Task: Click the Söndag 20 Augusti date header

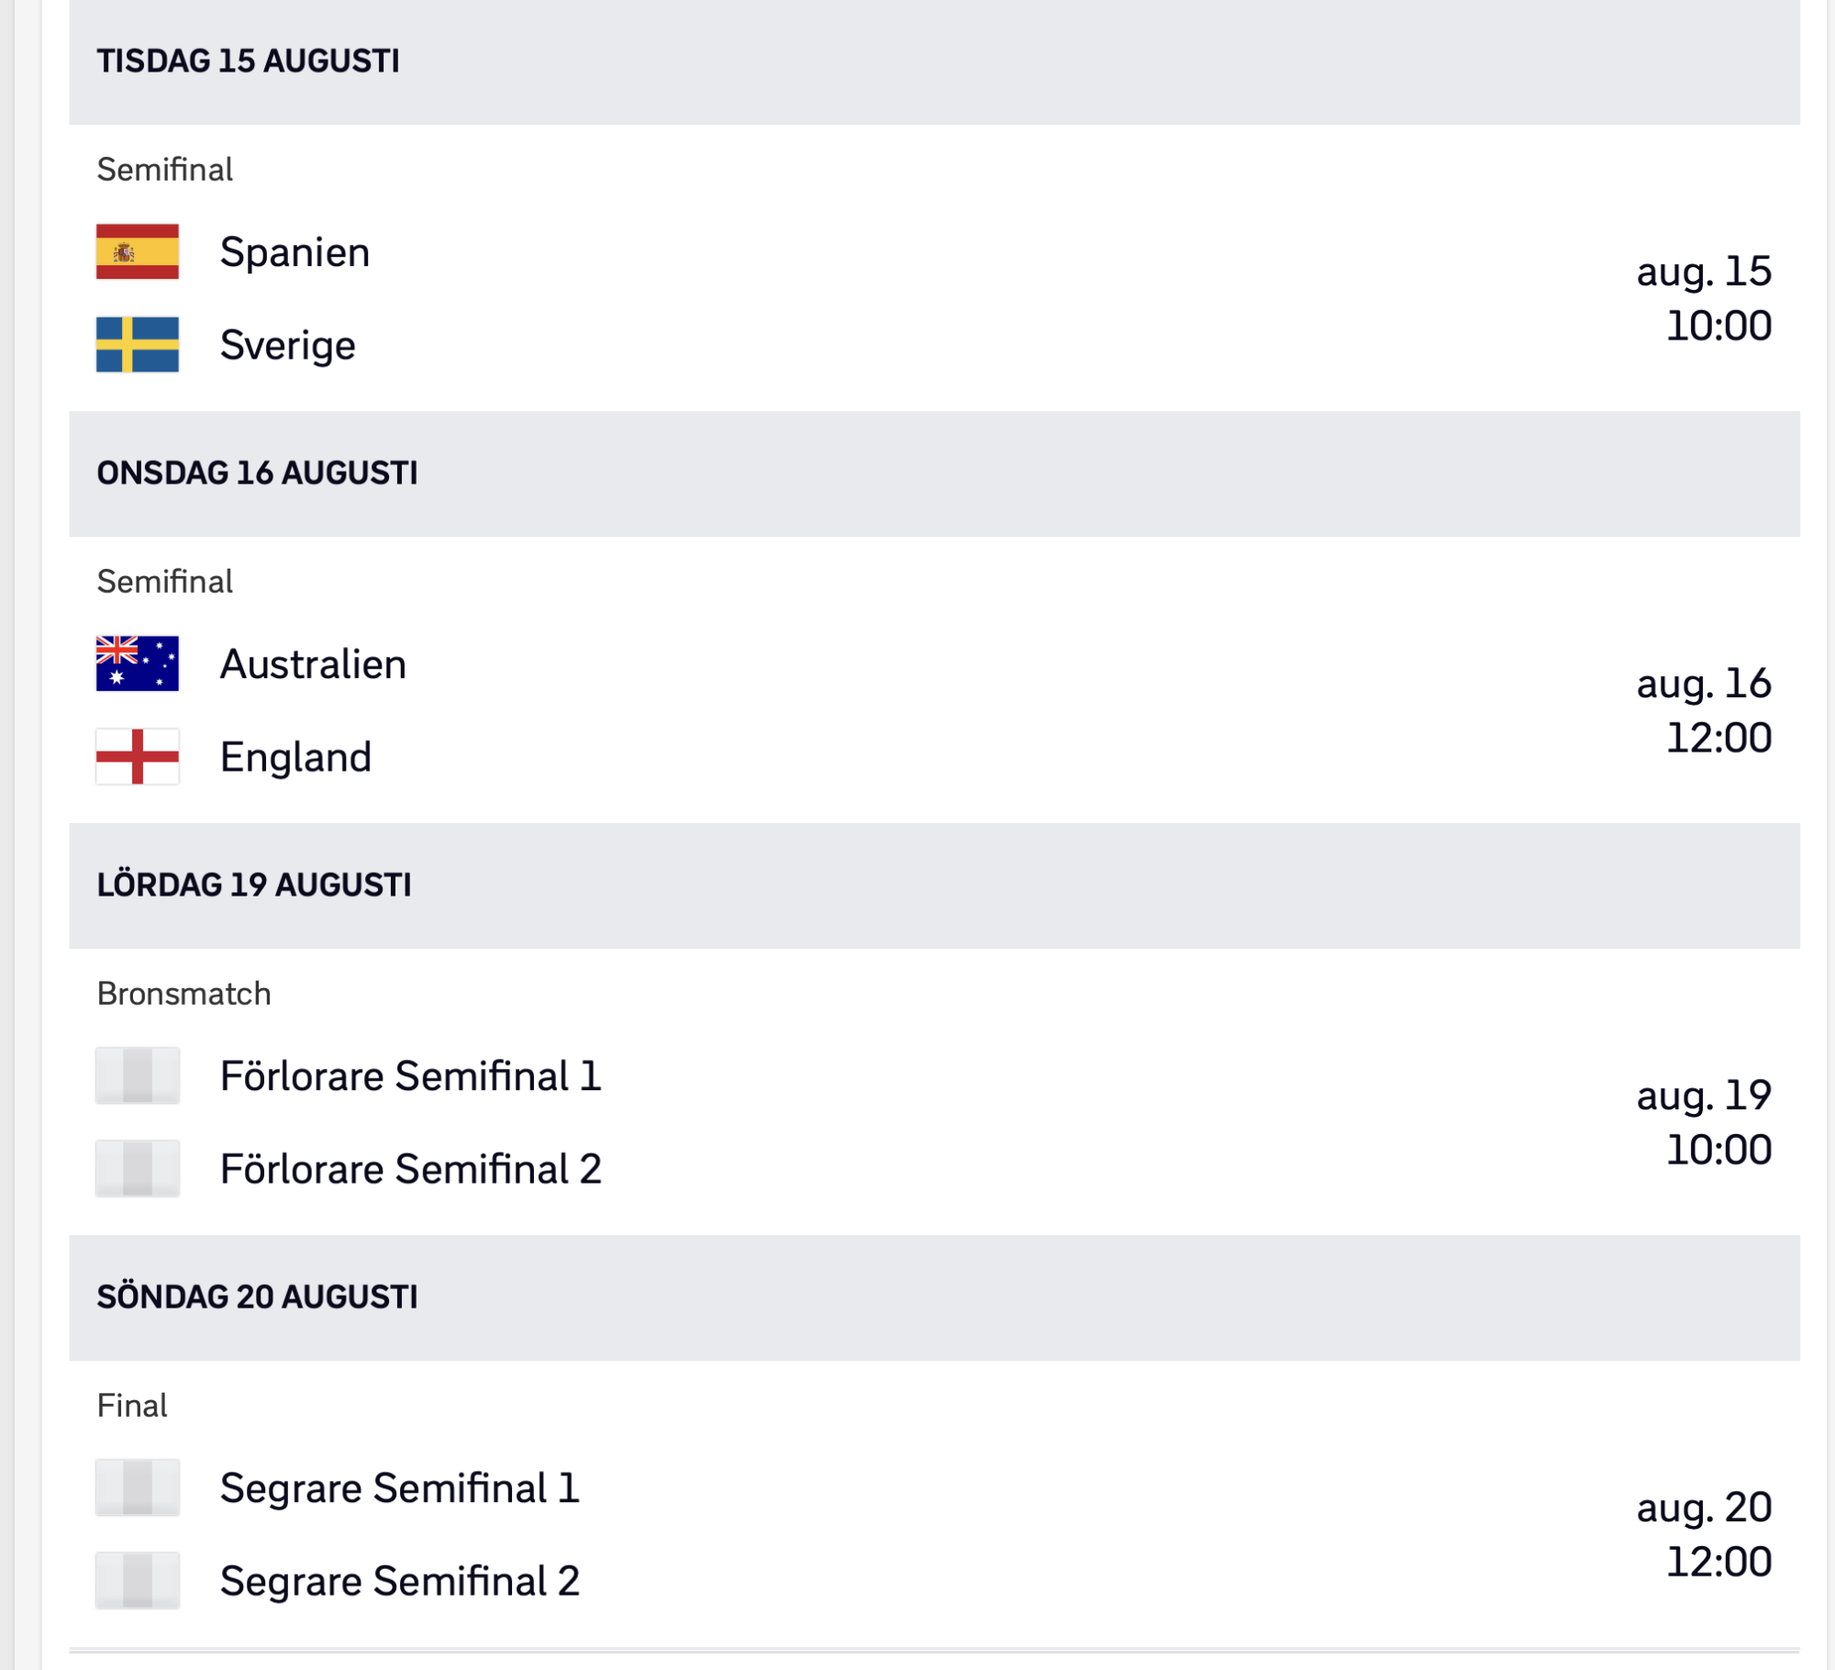Action: point(257,1297)
